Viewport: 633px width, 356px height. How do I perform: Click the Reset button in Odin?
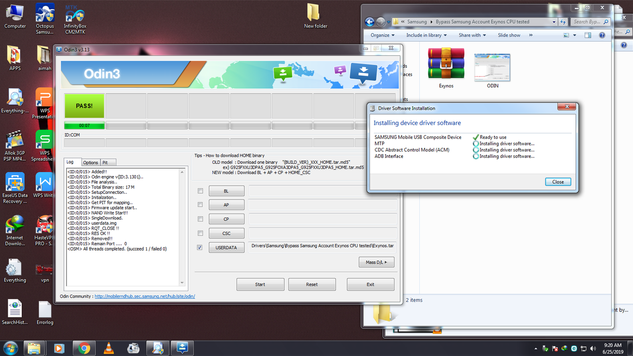coord(312,284)
